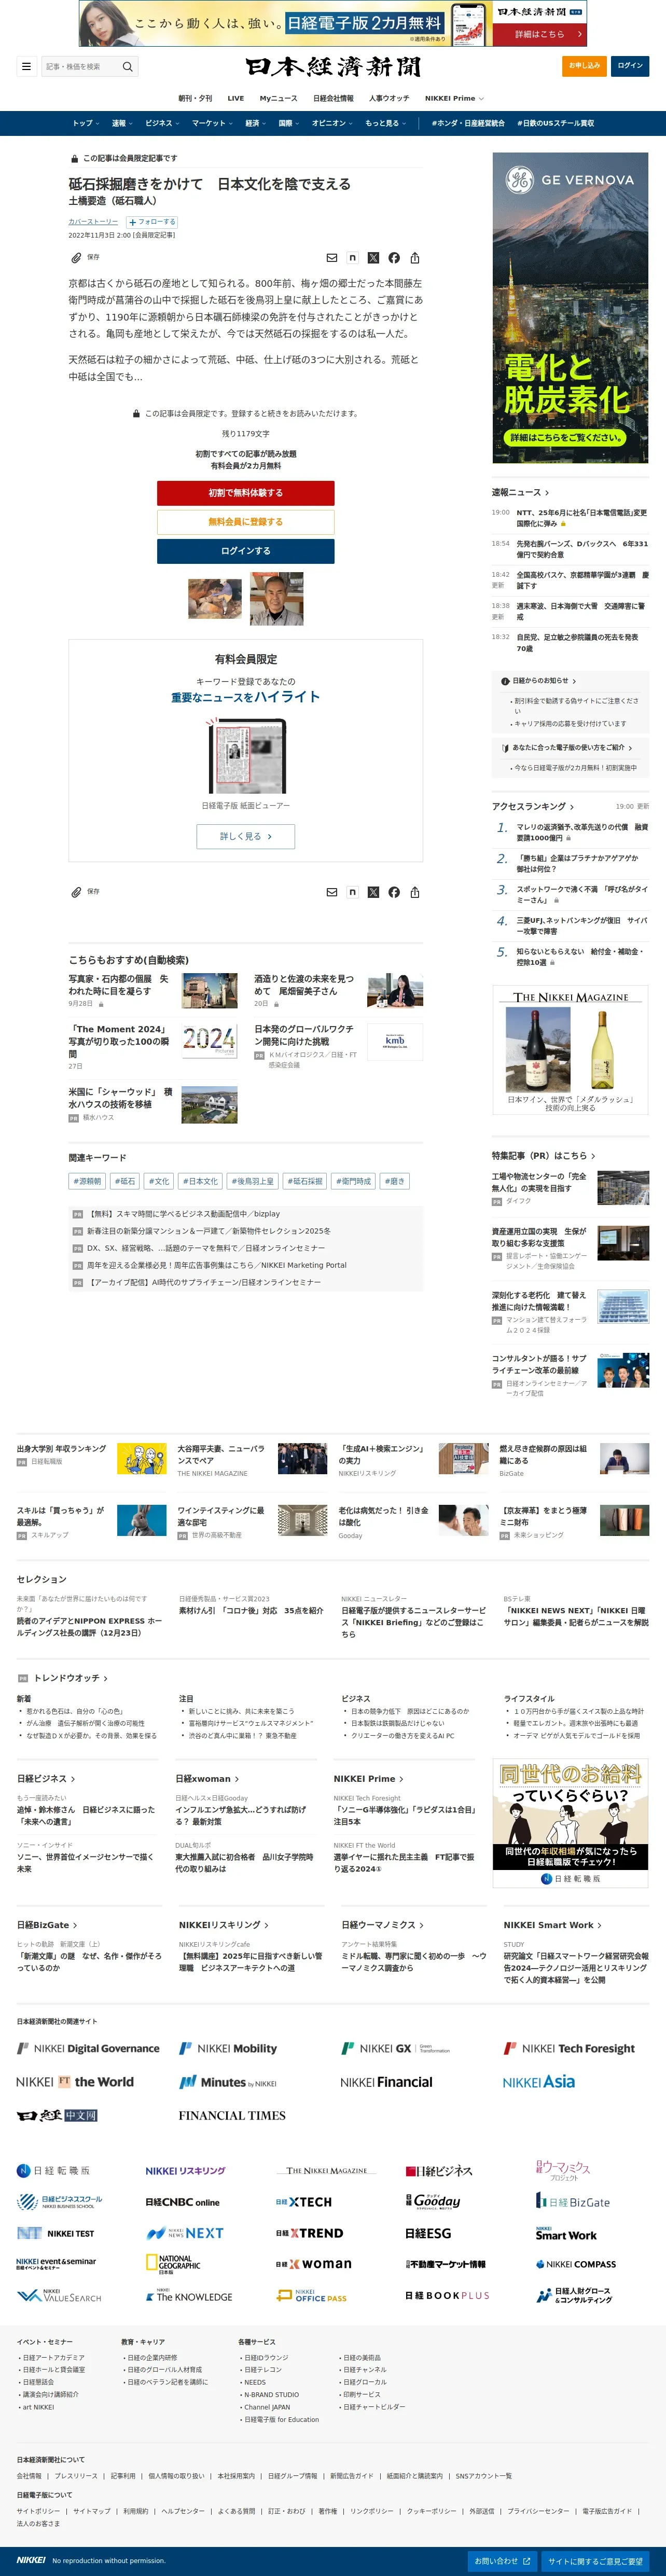Open the whetstone polishing photo thumbnail

(215, 599)
